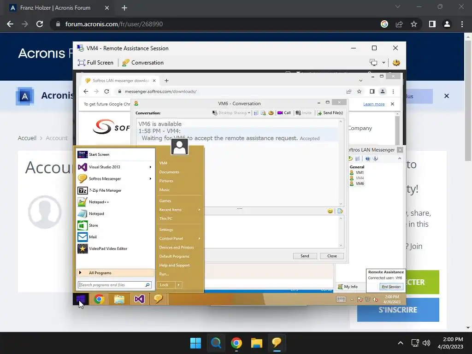Open Start Screen from the start menu

pyautogui.click(x=115, y=154)
